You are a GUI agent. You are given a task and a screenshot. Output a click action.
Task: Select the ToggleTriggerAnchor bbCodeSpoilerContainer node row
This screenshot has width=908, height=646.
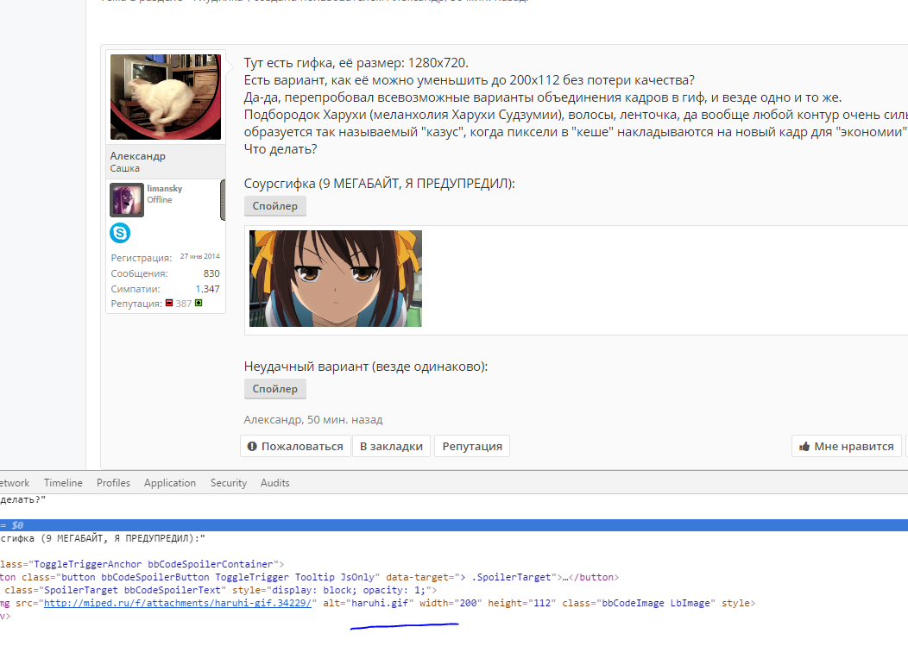(x=454, y=564)
